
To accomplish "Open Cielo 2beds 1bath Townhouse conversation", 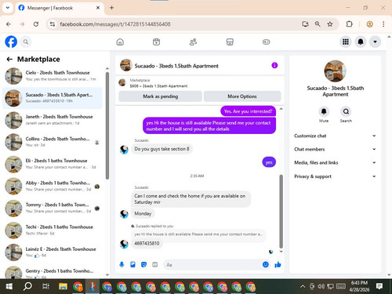I will click(x=53, y=76).
